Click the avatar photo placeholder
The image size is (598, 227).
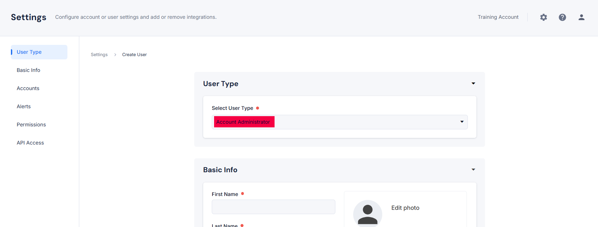pyautogui.click(x=368, y=213)
